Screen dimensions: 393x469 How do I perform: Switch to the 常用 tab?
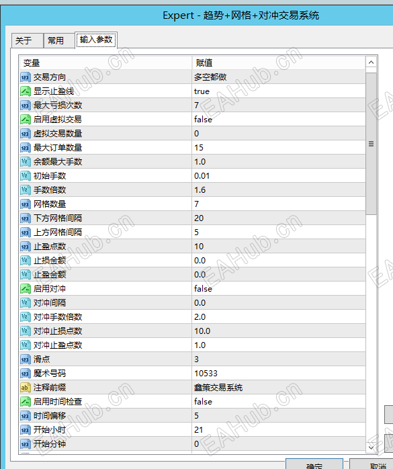tap(59, 40)
